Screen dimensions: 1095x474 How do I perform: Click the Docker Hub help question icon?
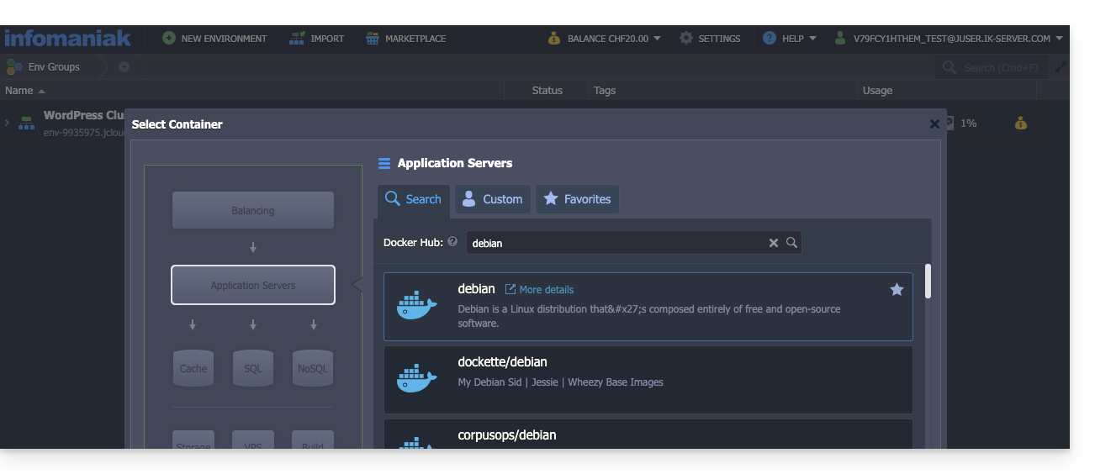452,242
